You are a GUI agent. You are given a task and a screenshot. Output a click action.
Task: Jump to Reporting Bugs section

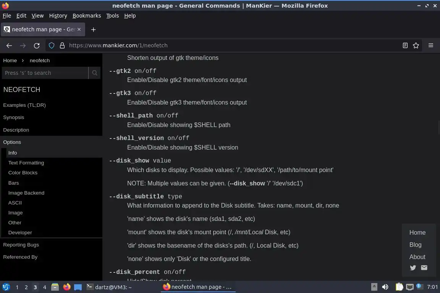tap(21, 245)
